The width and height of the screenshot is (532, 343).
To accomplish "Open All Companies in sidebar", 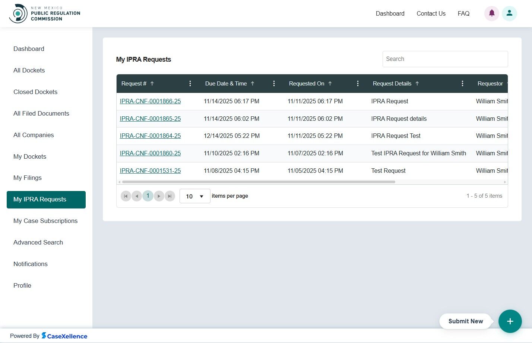I will tap(34, 135).
